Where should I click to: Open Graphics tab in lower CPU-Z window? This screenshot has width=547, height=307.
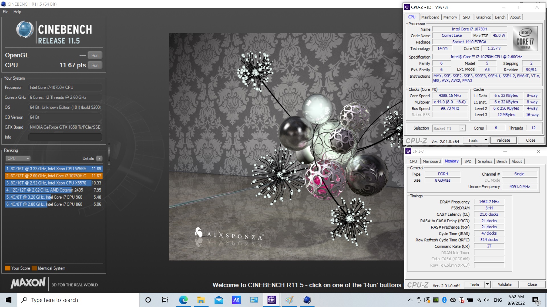(x=485, y=161)
